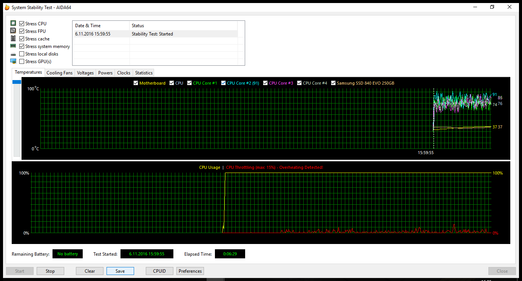Hide the CPU Core #4 temperature line
Image resolution: width=522 pixels, height=281 pixels.
(x=300, y=83)
